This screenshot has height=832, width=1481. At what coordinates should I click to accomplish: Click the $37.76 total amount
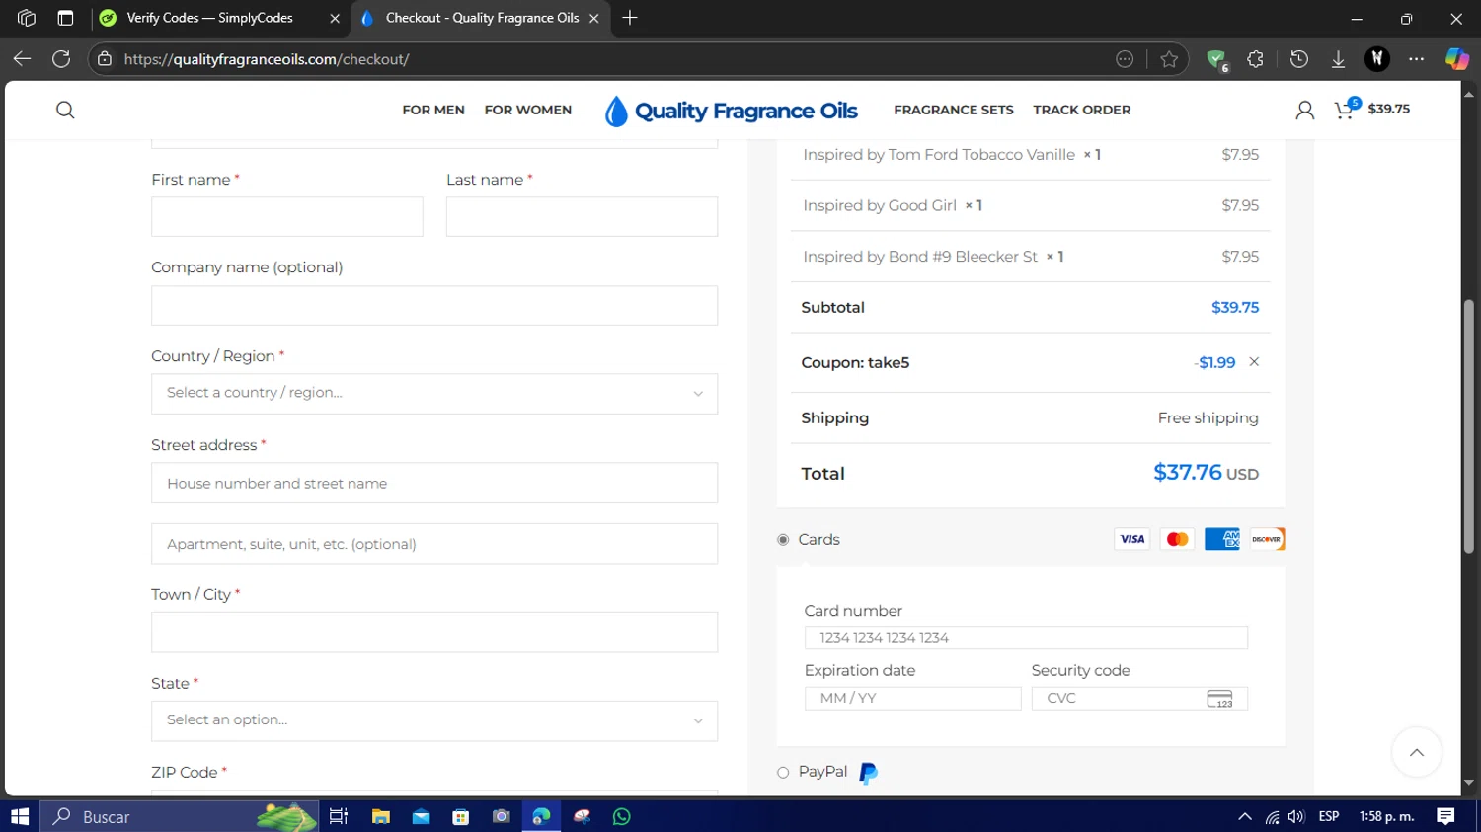coord(1188,472)
